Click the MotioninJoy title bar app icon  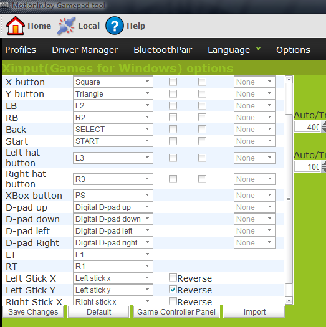[4, 4]
